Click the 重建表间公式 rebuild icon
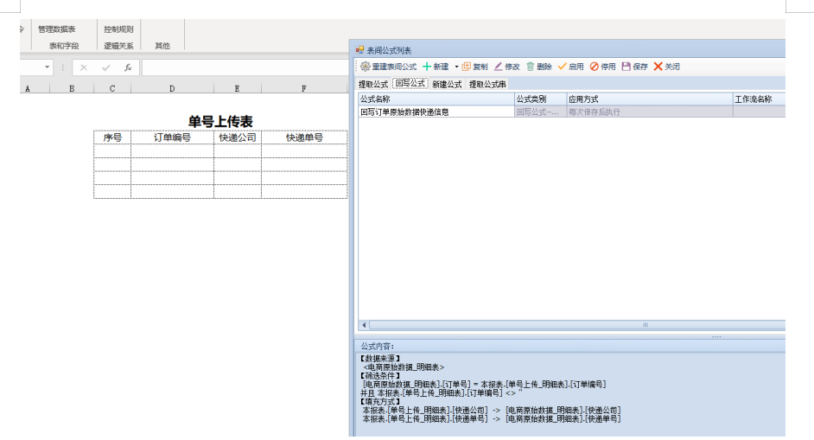 point(366,67)
